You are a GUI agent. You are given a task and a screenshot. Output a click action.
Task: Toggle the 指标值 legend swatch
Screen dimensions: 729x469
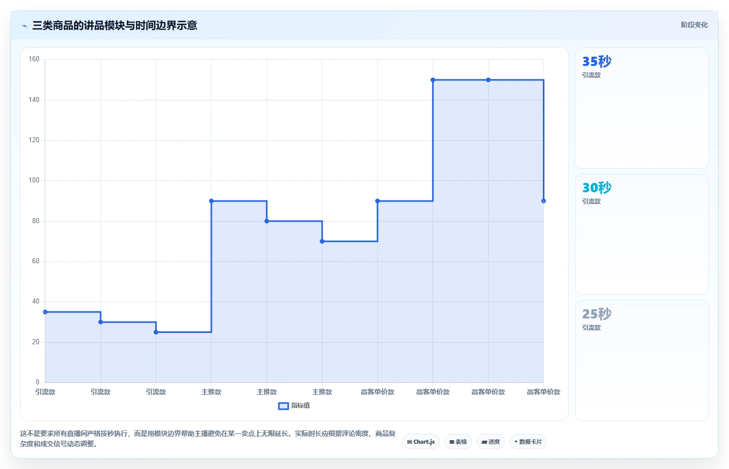click(x=284, y=406)
